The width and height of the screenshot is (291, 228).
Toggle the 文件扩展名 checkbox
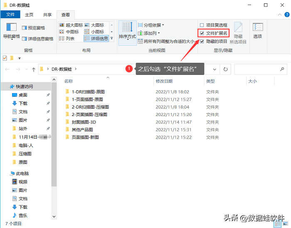pos(202,33)
